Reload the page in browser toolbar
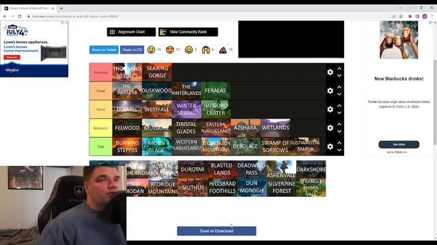Screen dimensions: 437x245 [x=20, y=16]
